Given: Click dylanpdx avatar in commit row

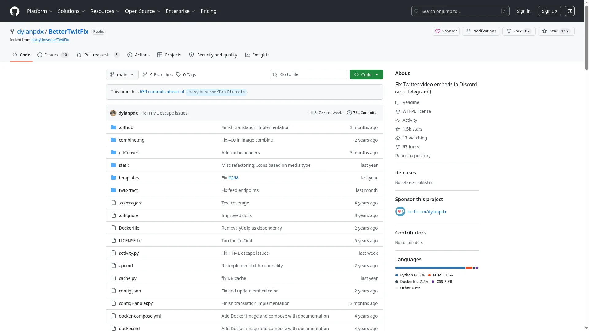Looking at the screenshot, I should (x=113, y=113).
